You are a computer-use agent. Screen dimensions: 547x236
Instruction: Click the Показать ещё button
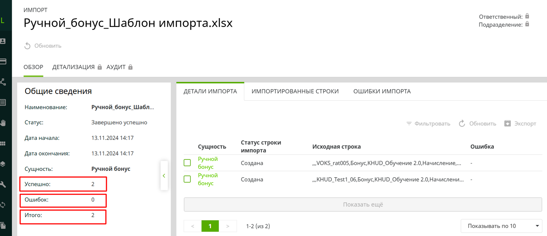point(363,205)
